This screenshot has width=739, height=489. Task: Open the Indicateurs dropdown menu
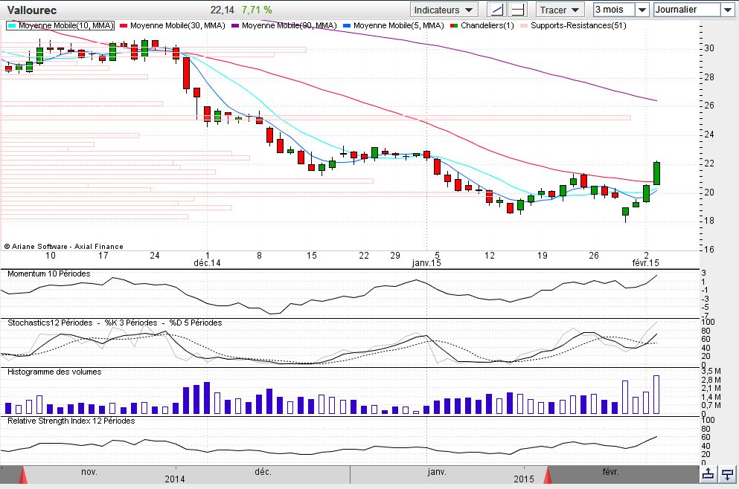pos(444,10)
